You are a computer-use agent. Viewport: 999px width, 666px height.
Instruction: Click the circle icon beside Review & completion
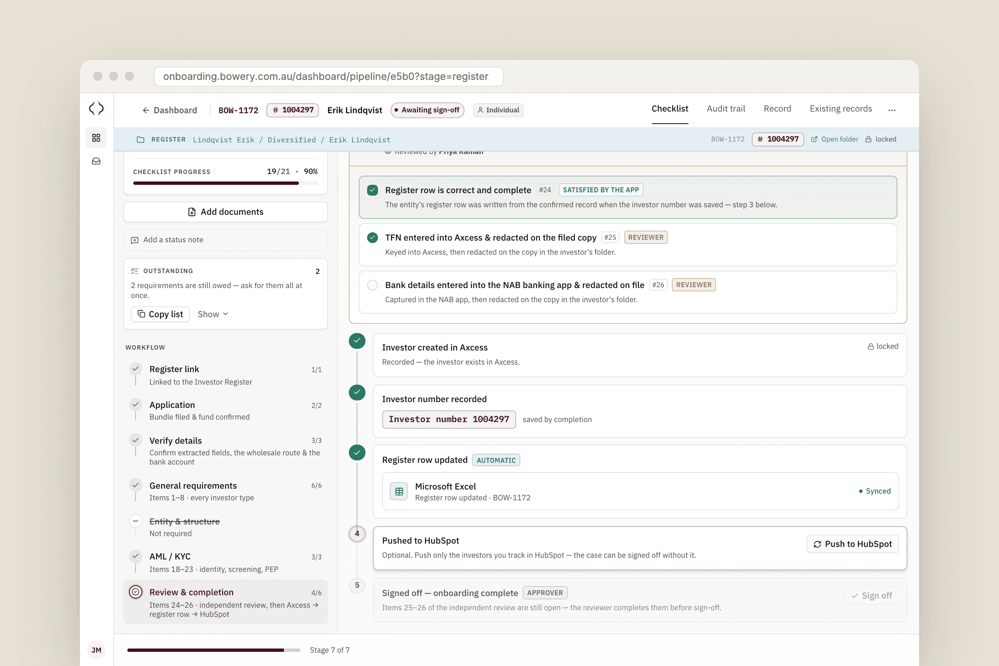[x=136, y=592]
